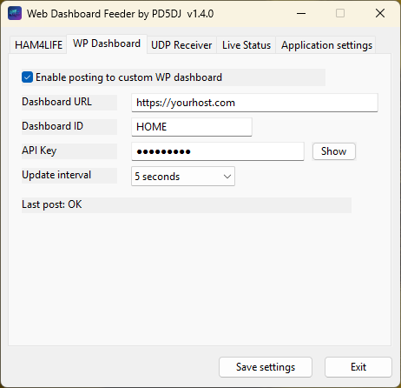Image resolution: width=401 pixels, height=388 pixels.
Task: Go to the Live Status tab
Action: tap(247, 45)
